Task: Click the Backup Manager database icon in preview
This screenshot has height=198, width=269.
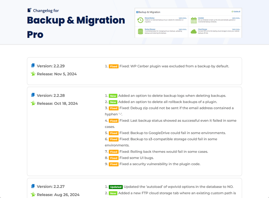Action: click(x=140, y=31)
